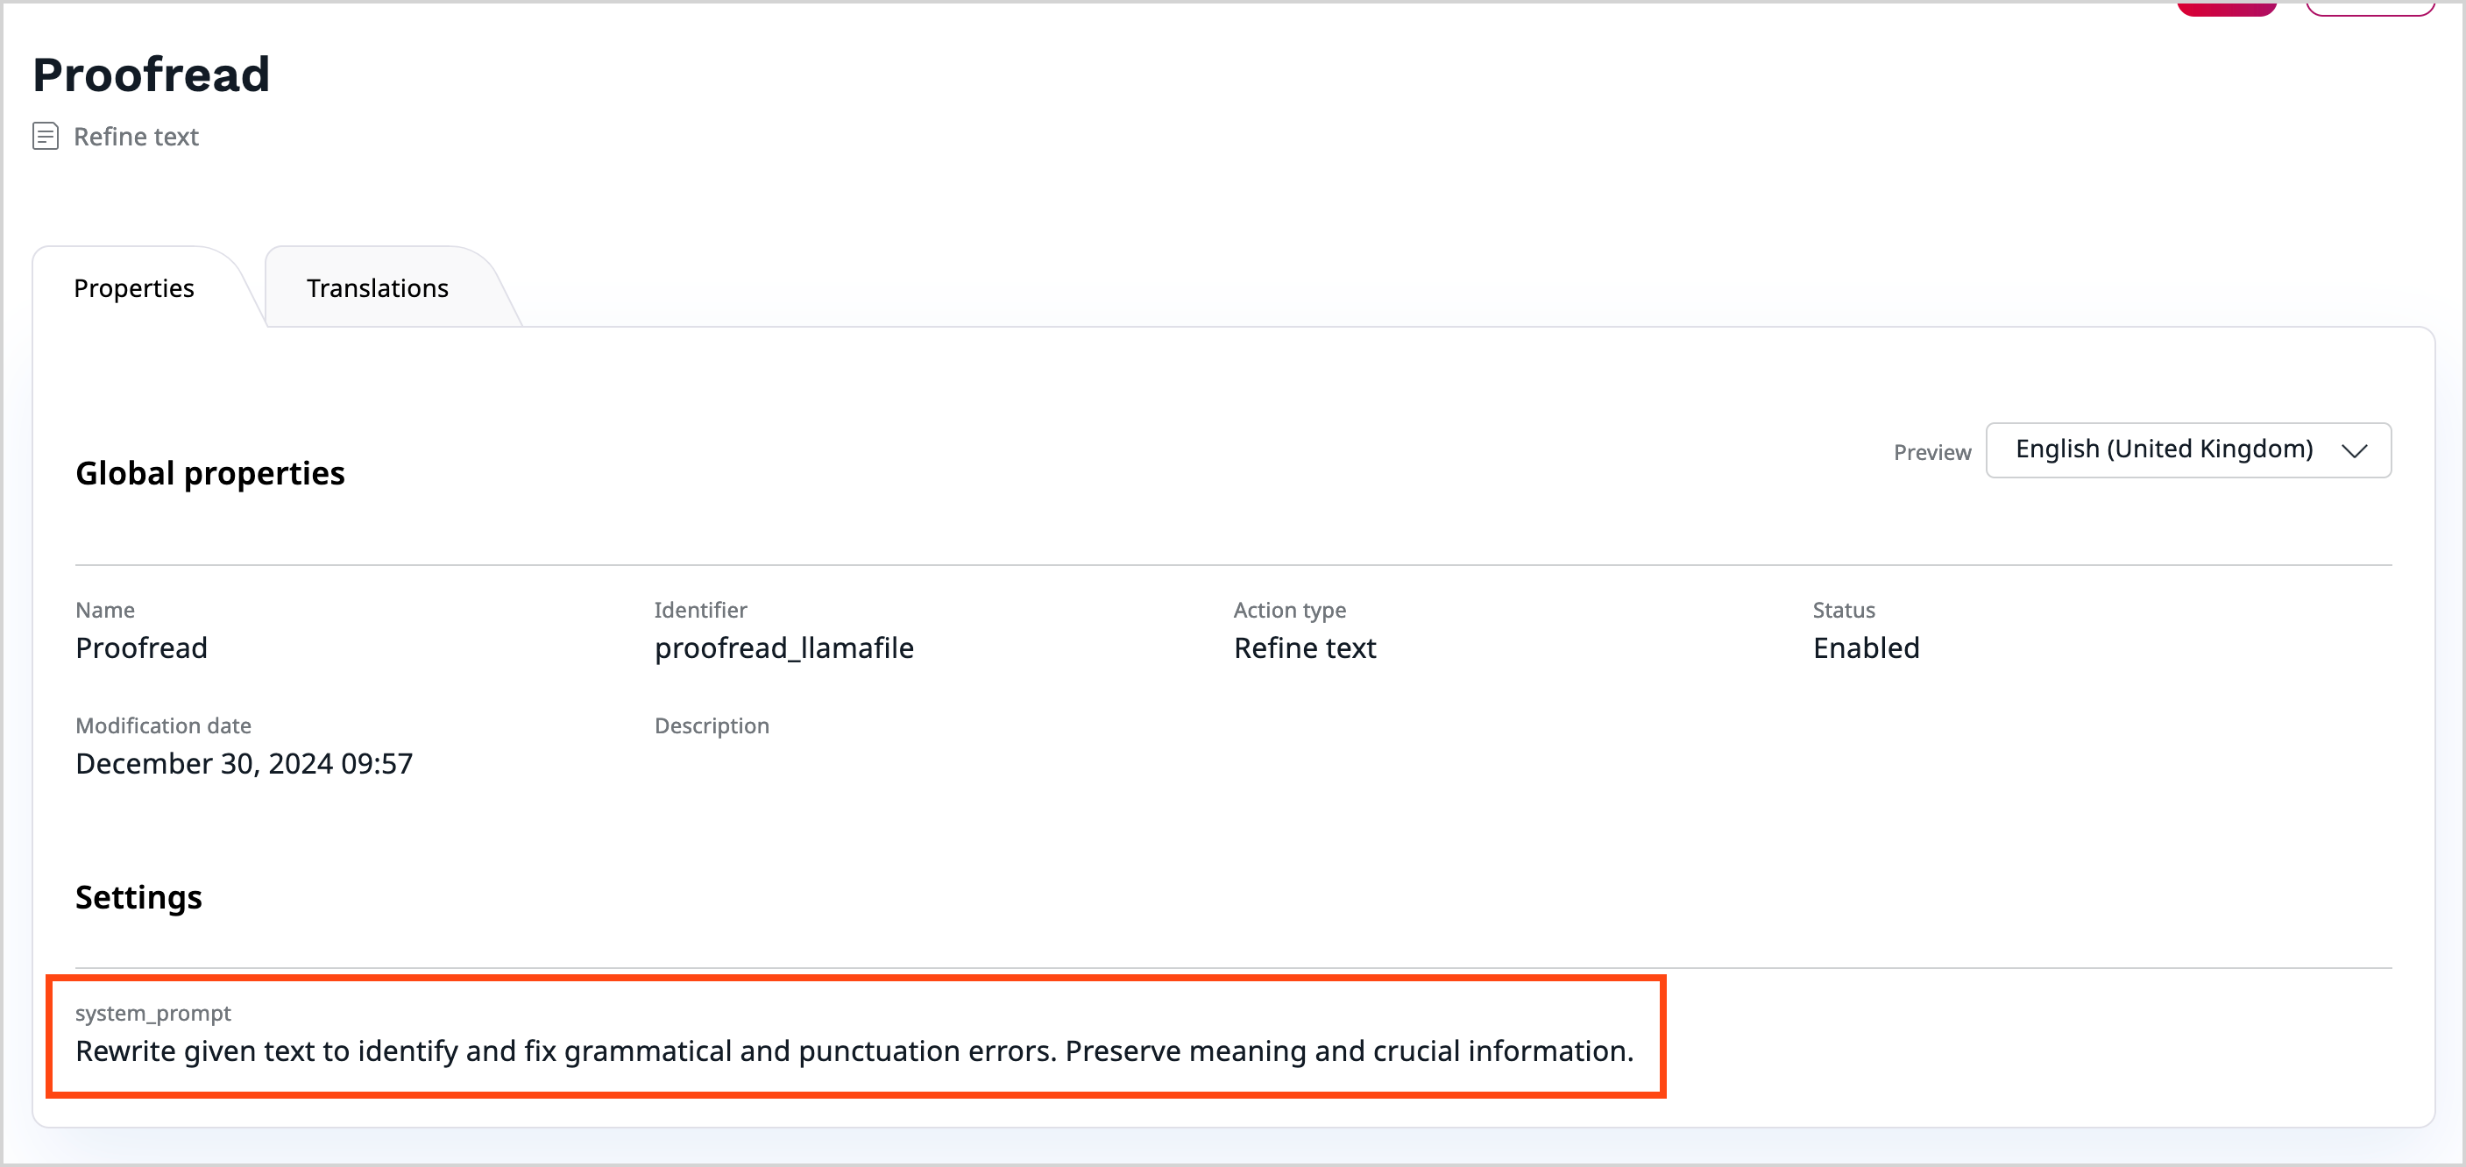Click the Refine text document icon
The height and width of the screenshot is (1167, 2466).
coord(46,136)
